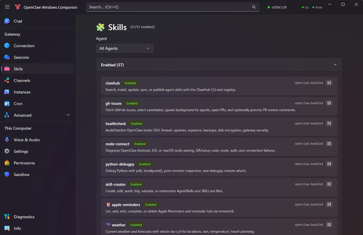The height and width of the screenshot is (235, 363).
Task: Click the Voice & Audio microphone icon
Action: pos(7,140)
